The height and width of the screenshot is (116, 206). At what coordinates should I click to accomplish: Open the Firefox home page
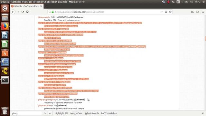27,12
